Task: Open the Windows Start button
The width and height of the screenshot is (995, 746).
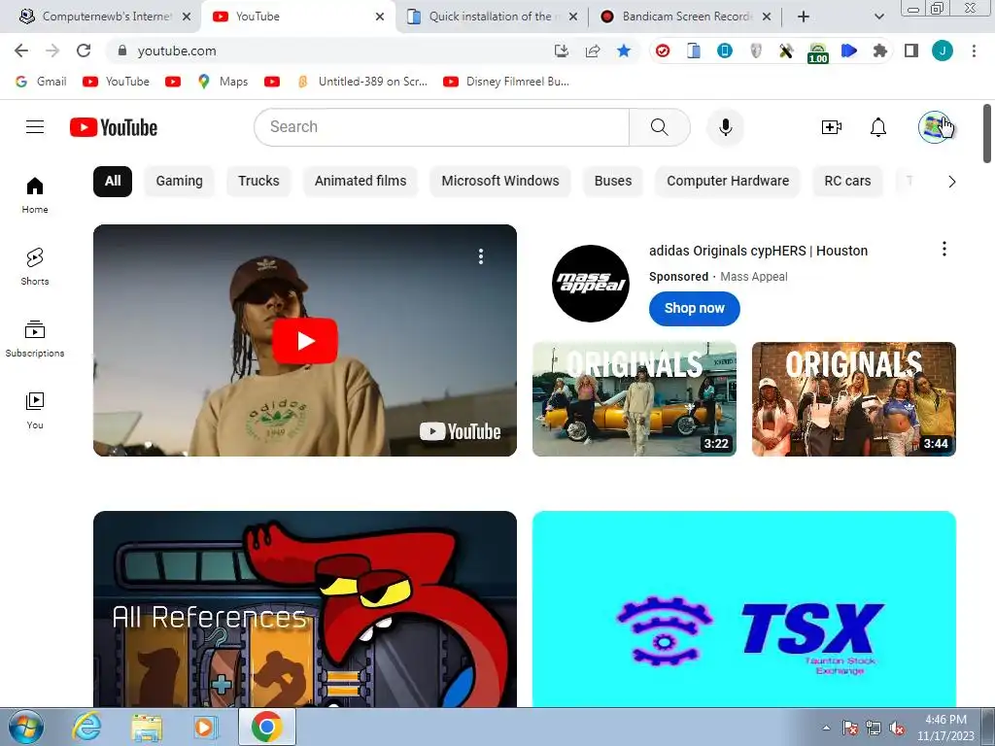Action: [26, 727]
